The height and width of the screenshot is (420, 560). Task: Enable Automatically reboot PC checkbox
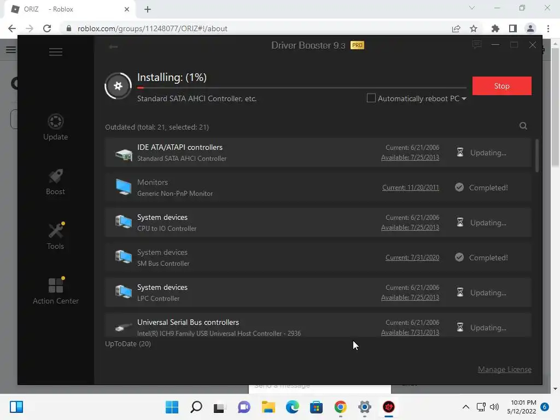pyautogui.click(x=371, y=98)
